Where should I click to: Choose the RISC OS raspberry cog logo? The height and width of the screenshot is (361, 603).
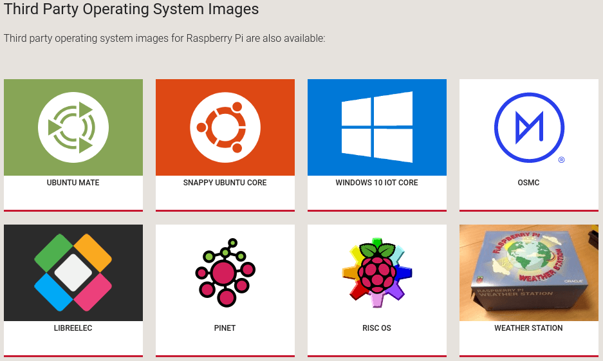point(377,273)
